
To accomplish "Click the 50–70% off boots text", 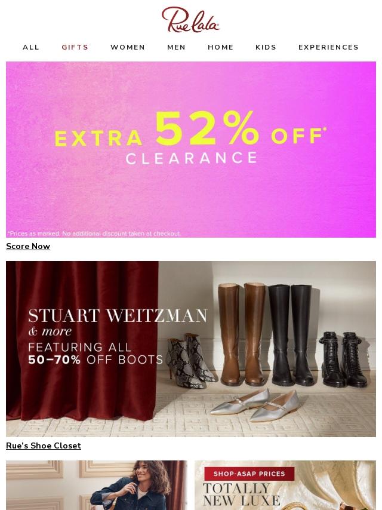I will [x=95, y=360].
